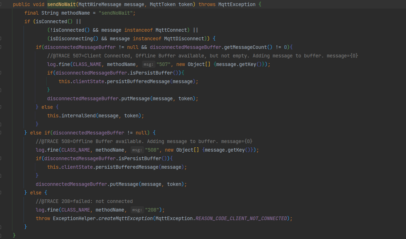Click instanceof before MqttDisconnect
The height and width of the screenshot is (239, 406).
(x=147, y=39)
